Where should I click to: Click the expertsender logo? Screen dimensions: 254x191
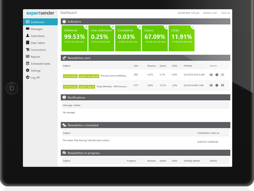tap(40, 13)
